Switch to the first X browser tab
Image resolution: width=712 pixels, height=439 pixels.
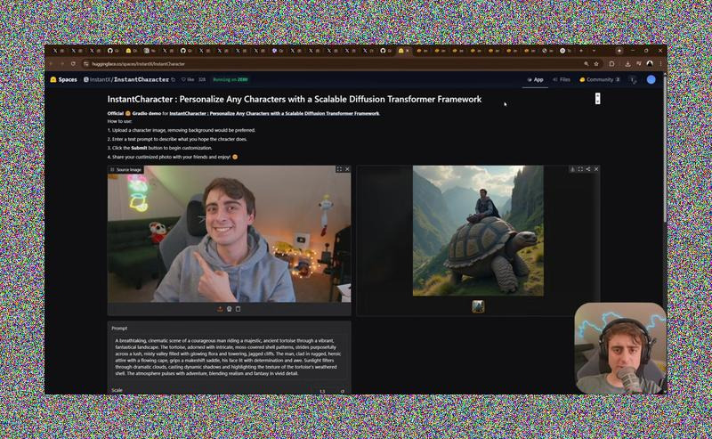pos(58,51)
